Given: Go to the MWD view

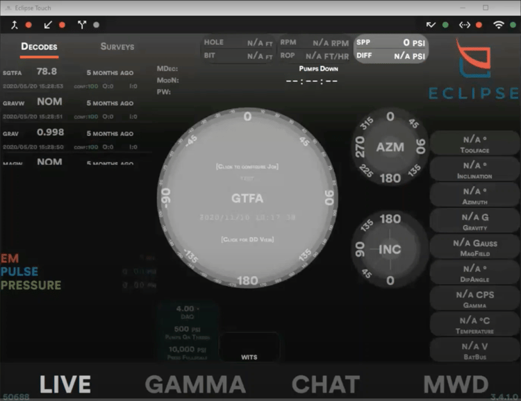Looking at the screenshot, I should click(x=456, y=384).
